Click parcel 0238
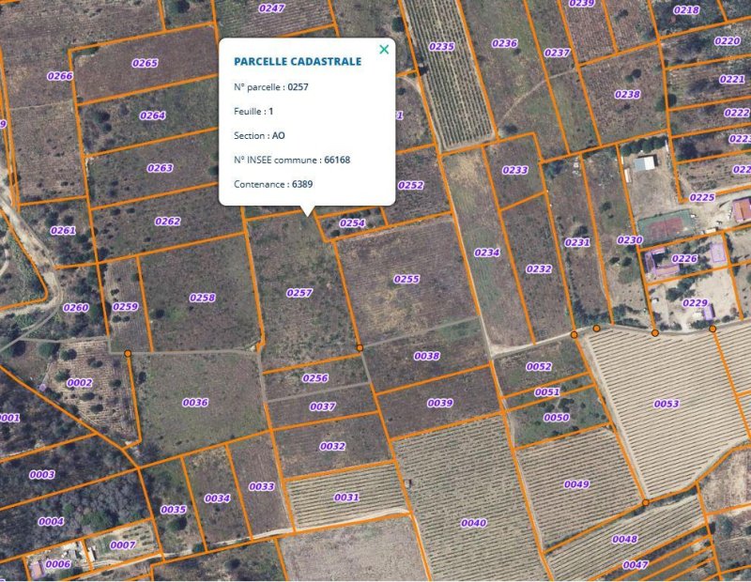Screen dimensions: 751x582 click(627, 95)
